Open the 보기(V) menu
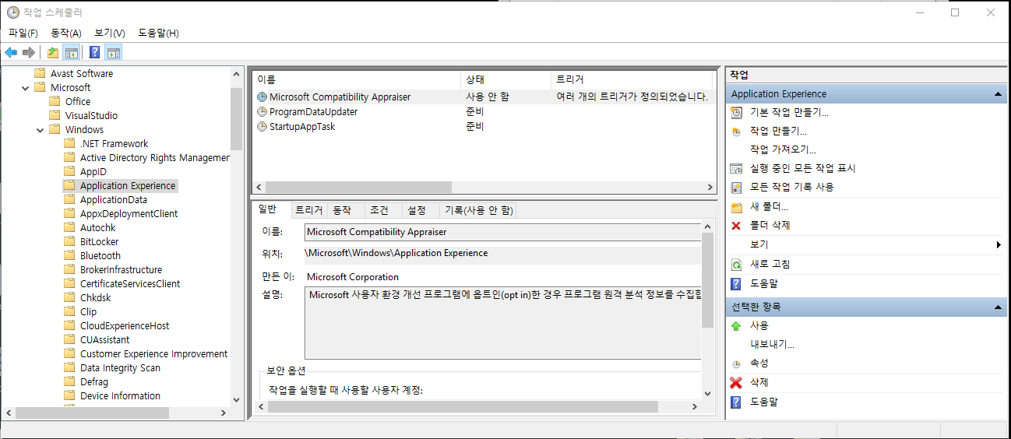 coord(110,33)
